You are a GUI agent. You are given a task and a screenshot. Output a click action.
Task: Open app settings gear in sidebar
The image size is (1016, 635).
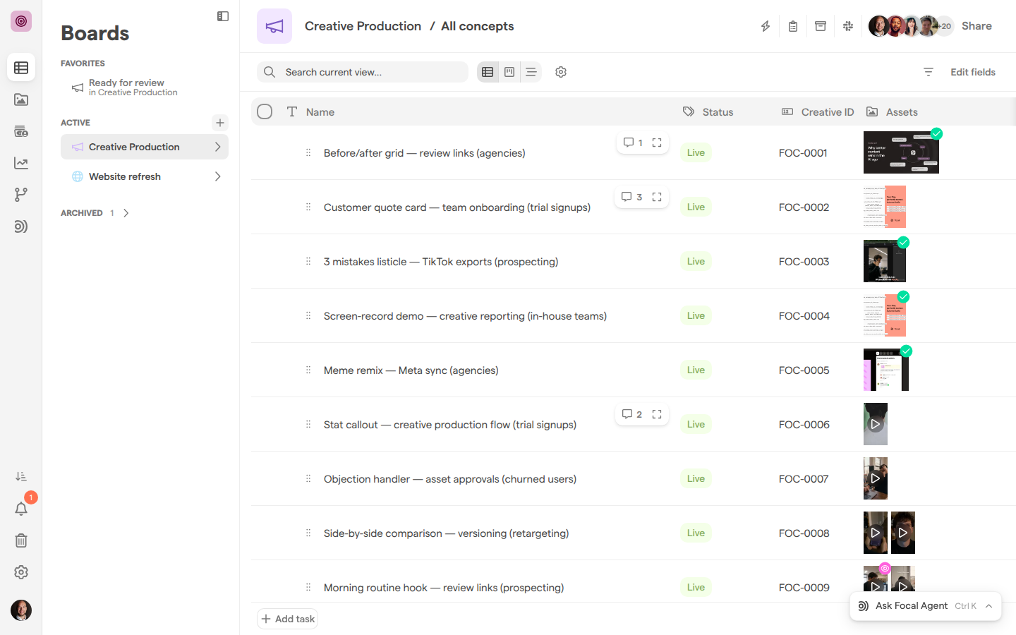(x=21, y=572)
